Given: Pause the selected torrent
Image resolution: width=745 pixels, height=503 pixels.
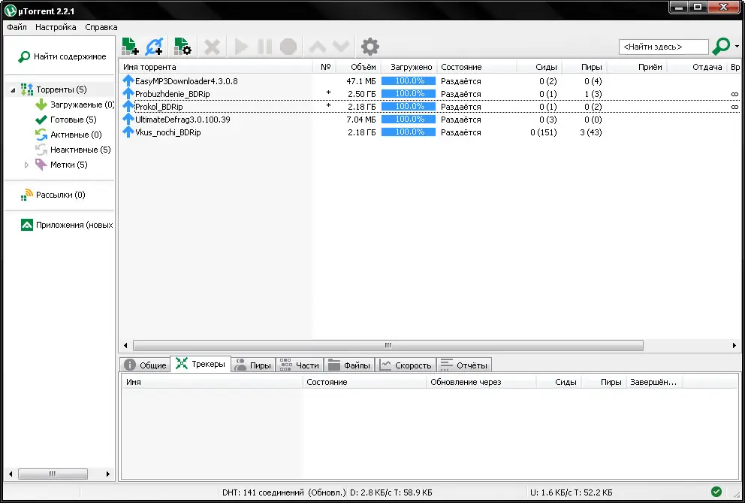Looking at the screenshot, I should coord(264,46).
